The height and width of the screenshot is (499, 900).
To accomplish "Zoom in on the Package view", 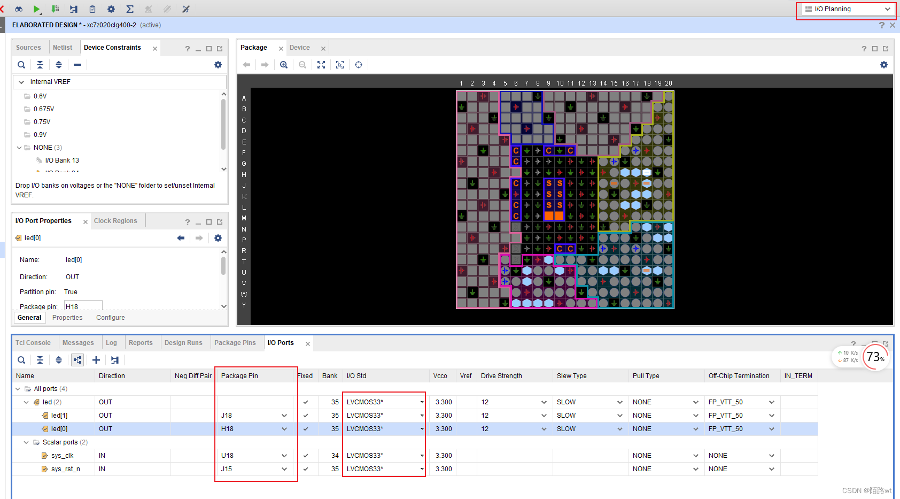I will 284,65.
